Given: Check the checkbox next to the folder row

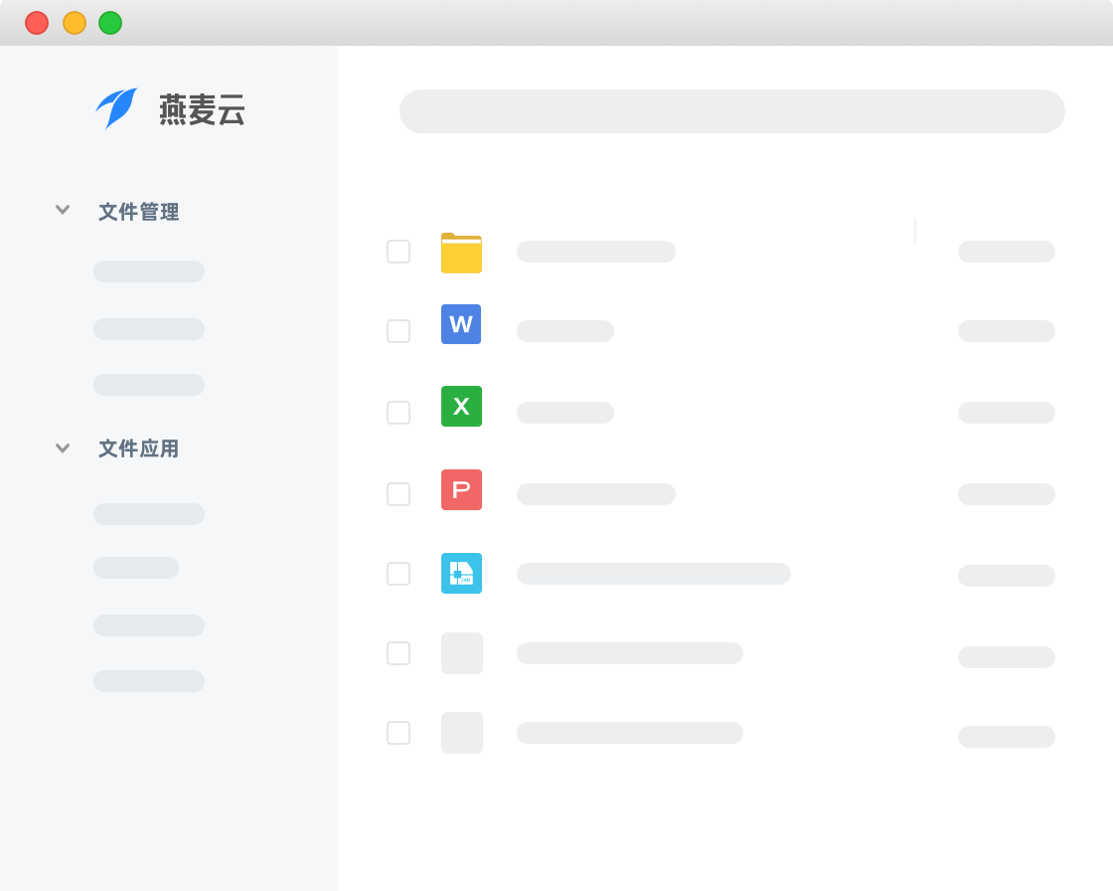Looking at the screenshot, I should point(398,252).
